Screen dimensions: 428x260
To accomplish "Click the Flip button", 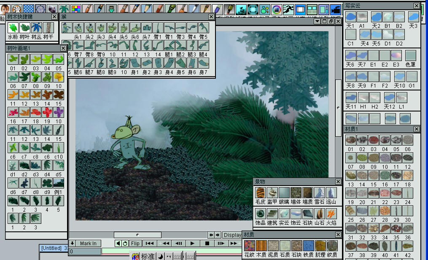I will tap(135, 244).
